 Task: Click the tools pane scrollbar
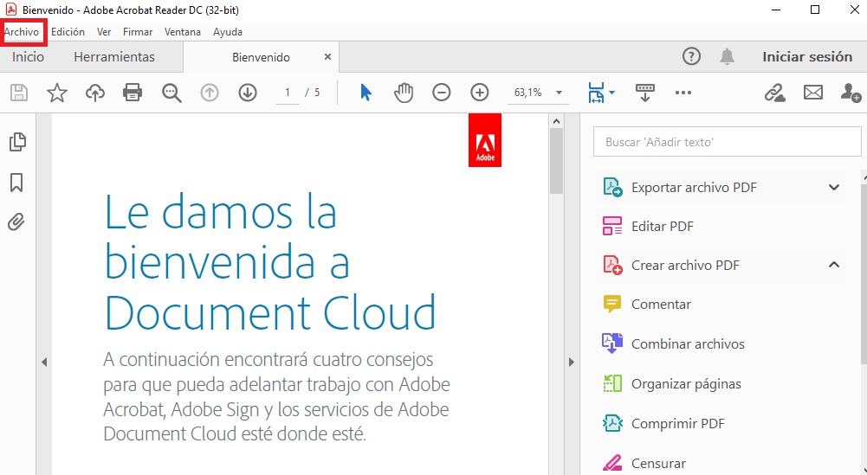pos(864,273)
